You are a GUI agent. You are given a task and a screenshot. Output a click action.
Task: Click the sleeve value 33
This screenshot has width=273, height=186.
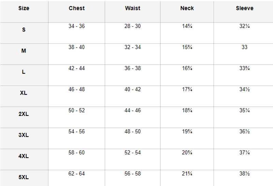pyautogui.click(x=244, y=47)
